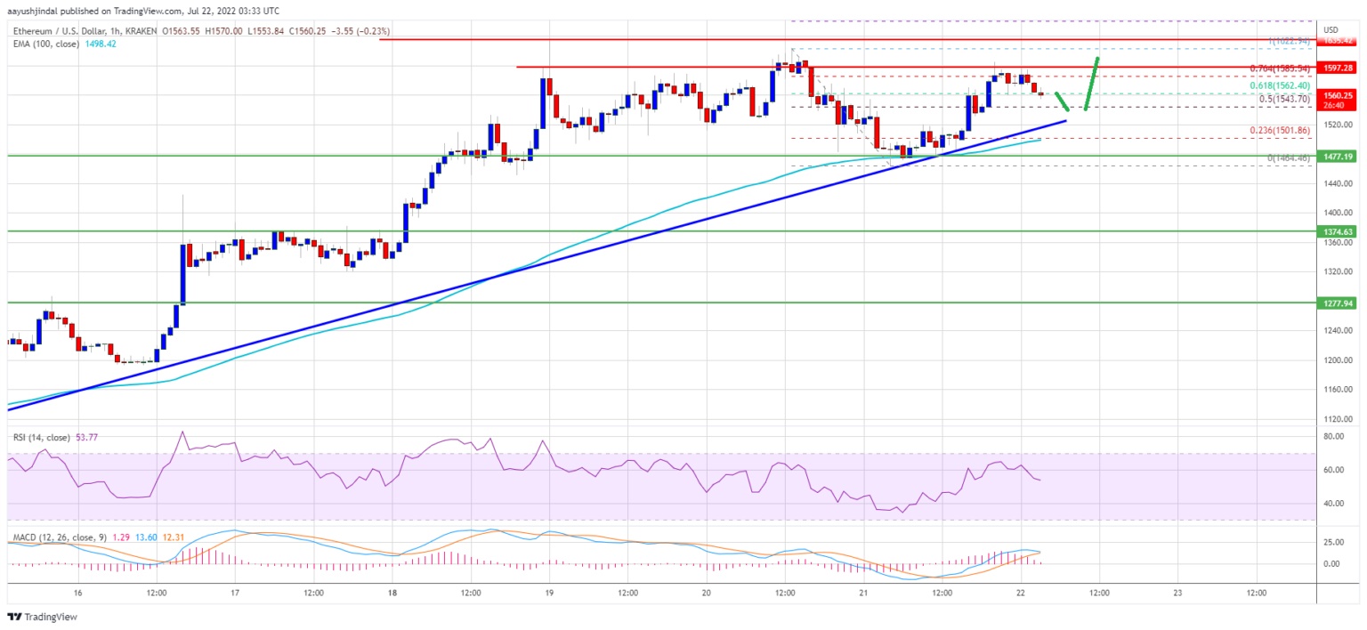Click the green 1374.63 support price label
This screenshot has width=1367, height=630.
click(x=1338, y=231)
